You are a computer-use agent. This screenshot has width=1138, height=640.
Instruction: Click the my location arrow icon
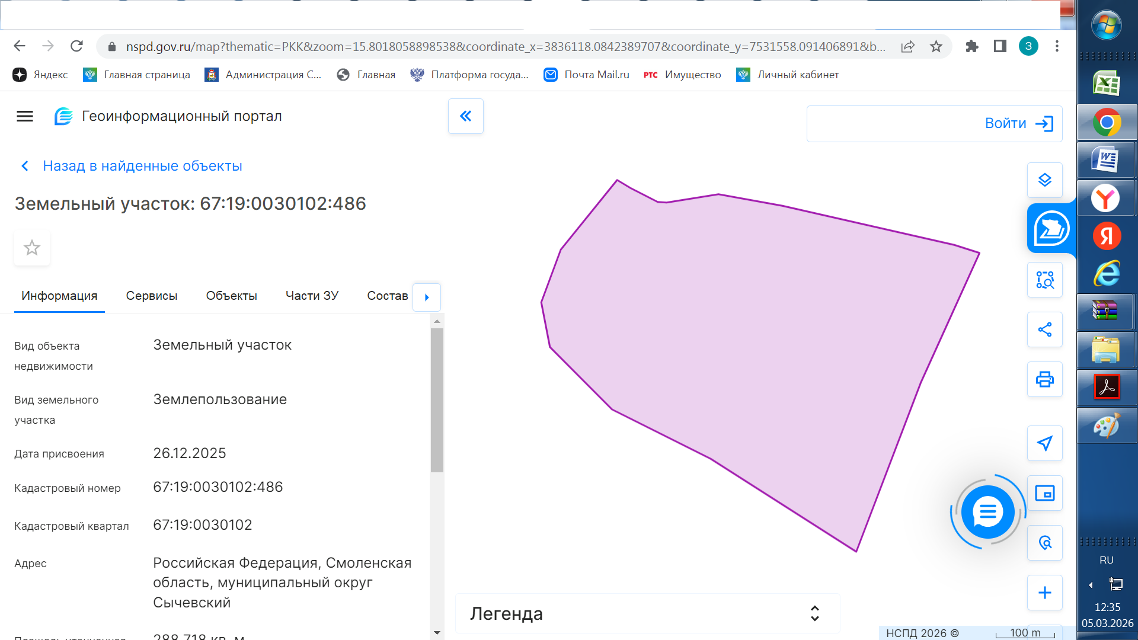1044,443
